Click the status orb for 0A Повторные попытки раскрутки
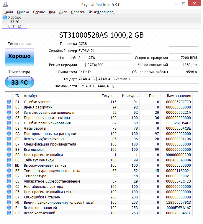Viewport: 203px width, 224px height. coord(9,133)
